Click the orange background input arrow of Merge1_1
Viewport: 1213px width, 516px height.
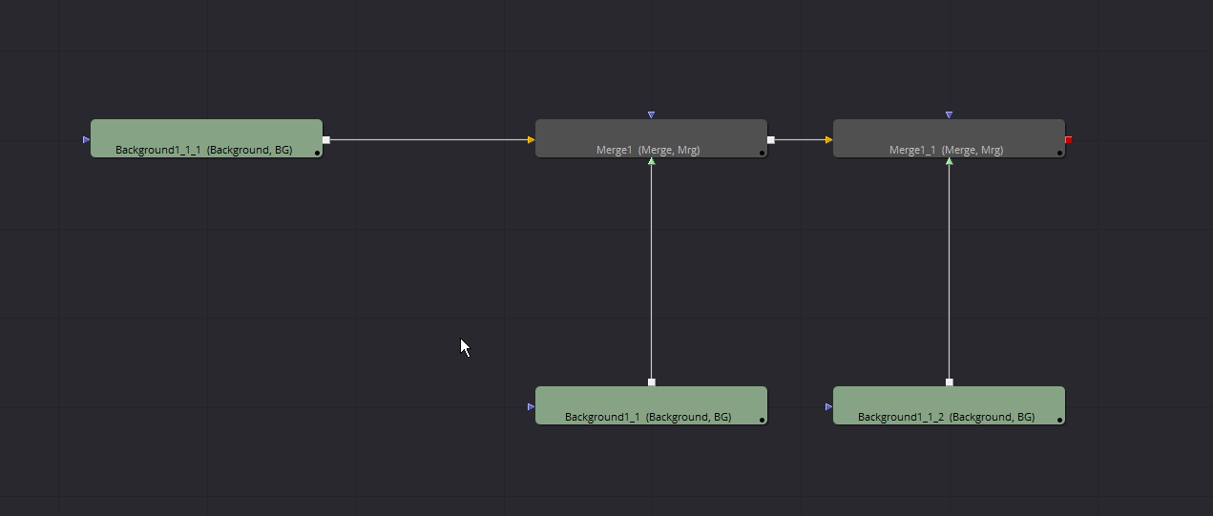(829, 139)
